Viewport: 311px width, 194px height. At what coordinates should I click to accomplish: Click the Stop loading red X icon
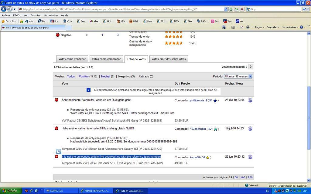tap(242, 9)
